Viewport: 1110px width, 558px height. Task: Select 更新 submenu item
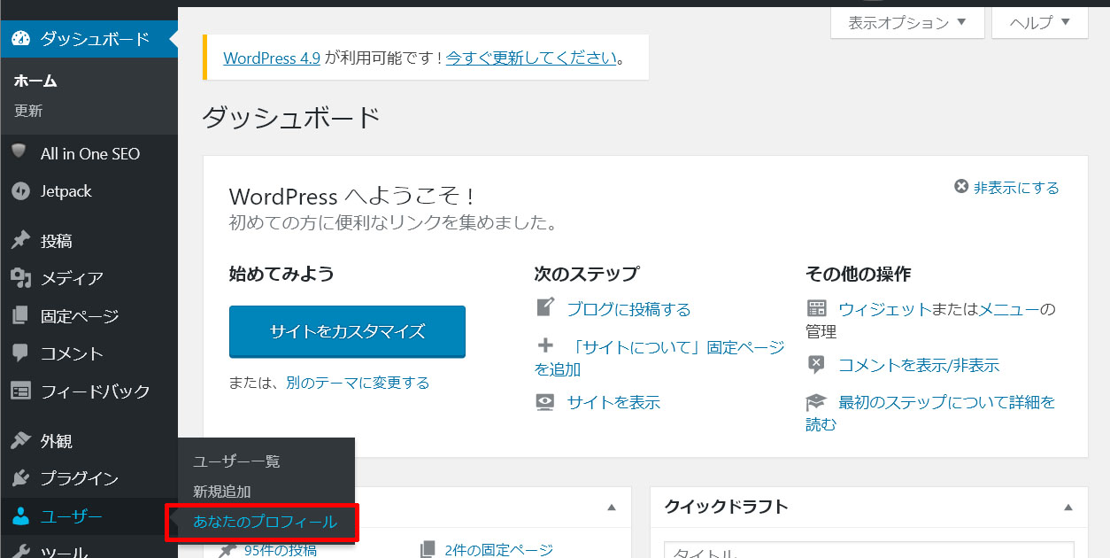point(28,111)
